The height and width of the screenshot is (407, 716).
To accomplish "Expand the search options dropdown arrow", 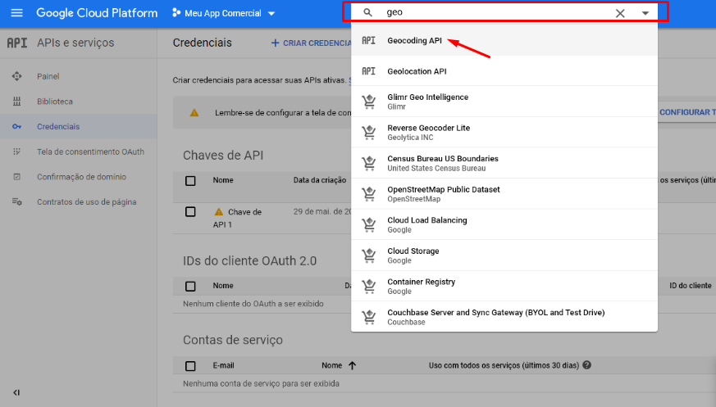I will pos(645,13).
